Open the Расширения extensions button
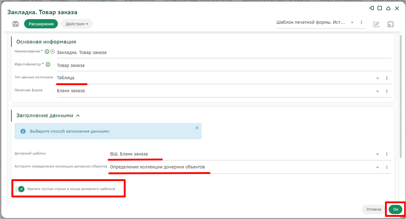The image size is (406, 219). [41, 24]
